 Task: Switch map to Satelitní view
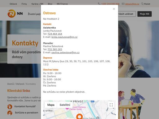(65, 105)
